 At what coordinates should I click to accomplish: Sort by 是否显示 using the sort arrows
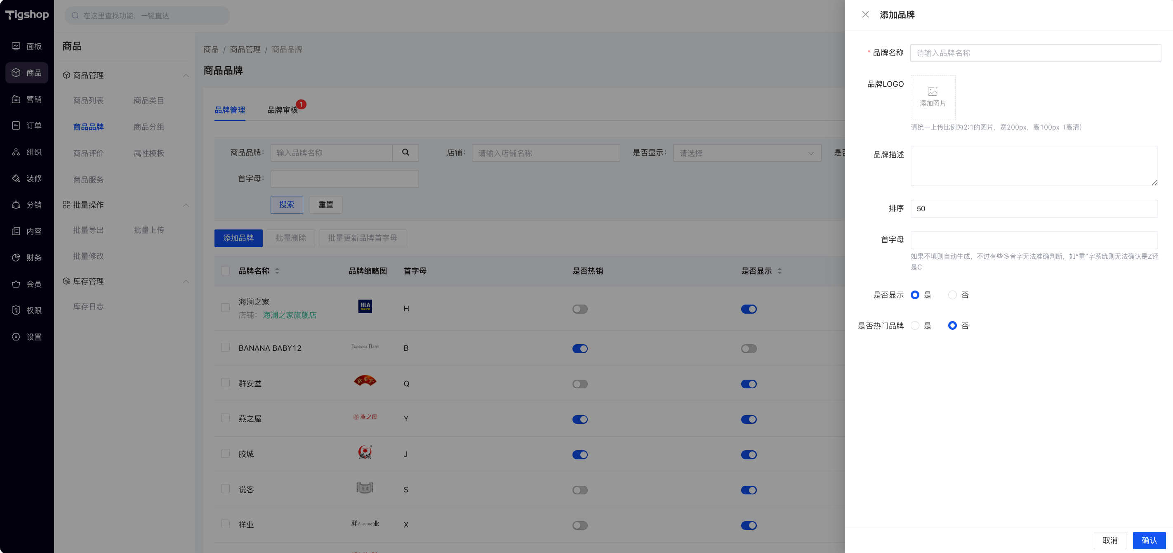779,271
